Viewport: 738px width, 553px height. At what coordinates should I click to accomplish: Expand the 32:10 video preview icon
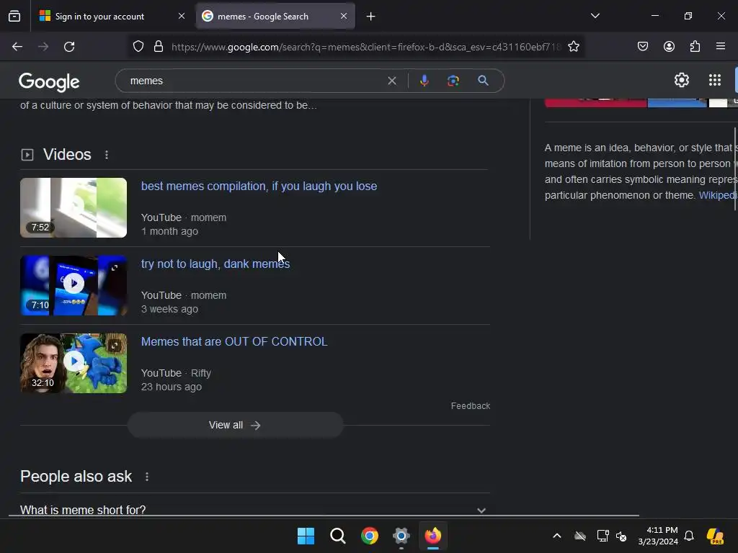(115, 346)
